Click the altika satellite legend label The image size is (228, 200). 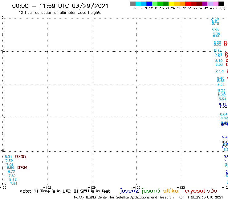pos(171,191)
